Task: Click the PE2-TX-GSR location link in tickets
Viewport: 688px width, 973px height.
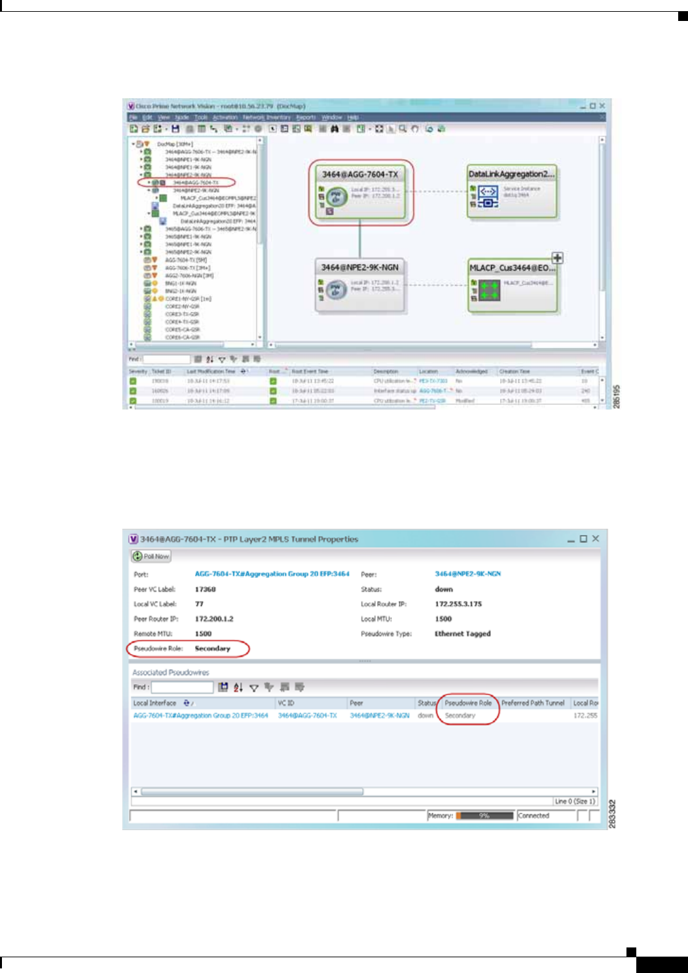Action: [x=433, y=400]
